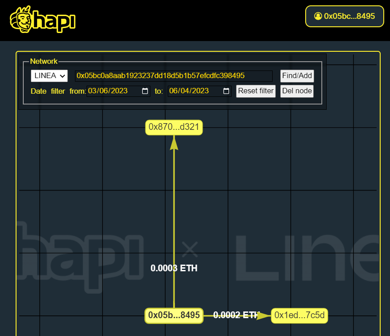390x336 pixels.
Task: Click the hapi logo
Action: 42,19
